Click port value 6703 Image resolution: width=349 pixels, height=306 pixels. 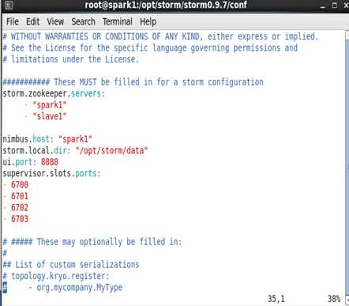point(20,219)
